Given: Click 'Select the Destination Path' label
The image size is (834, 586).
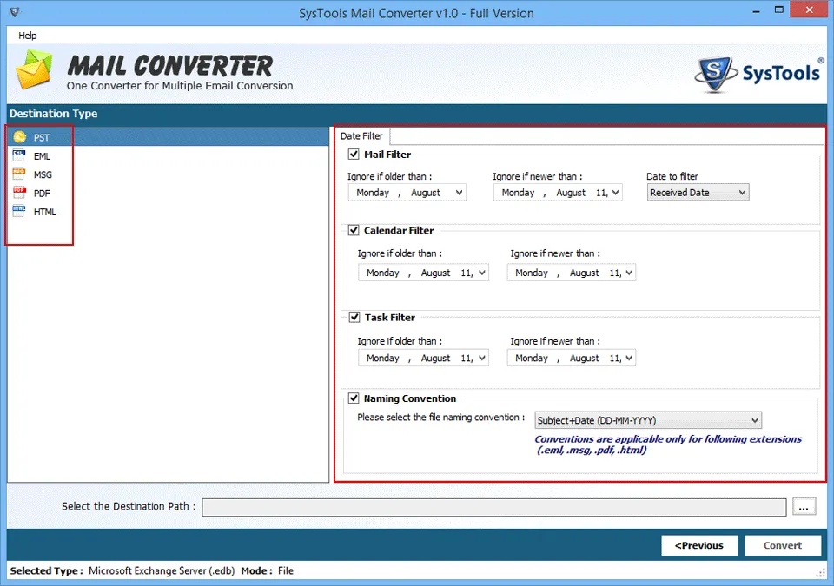Looking at the screenshot, I should click(129, 506).
